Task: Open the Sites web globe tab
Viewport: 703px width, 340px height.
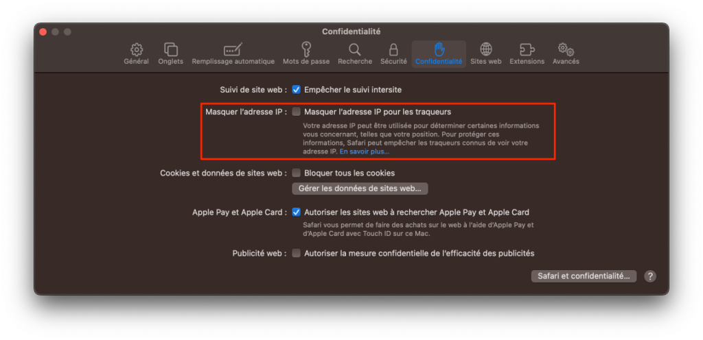Action: pos(485,54)
